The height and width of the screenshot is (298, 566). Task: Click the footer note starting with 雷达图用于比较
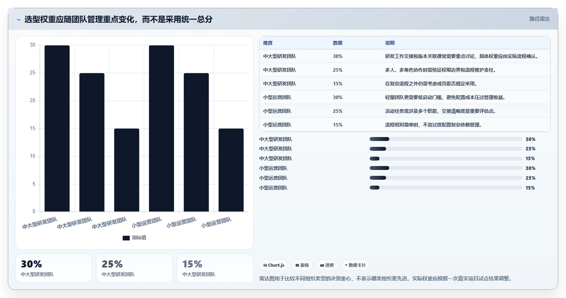(386, 279)
